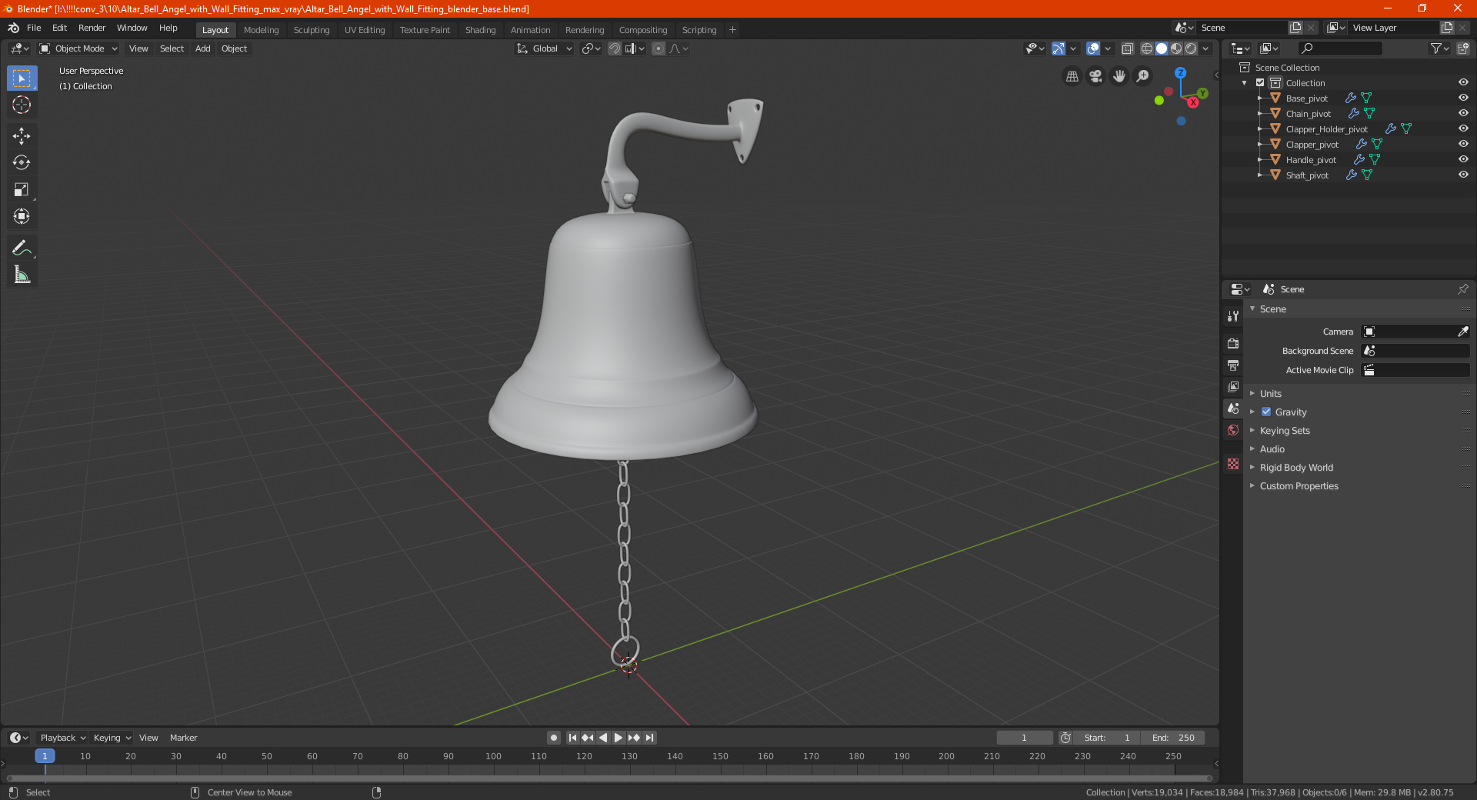Add a new collection in outliner

point(1462,48)
